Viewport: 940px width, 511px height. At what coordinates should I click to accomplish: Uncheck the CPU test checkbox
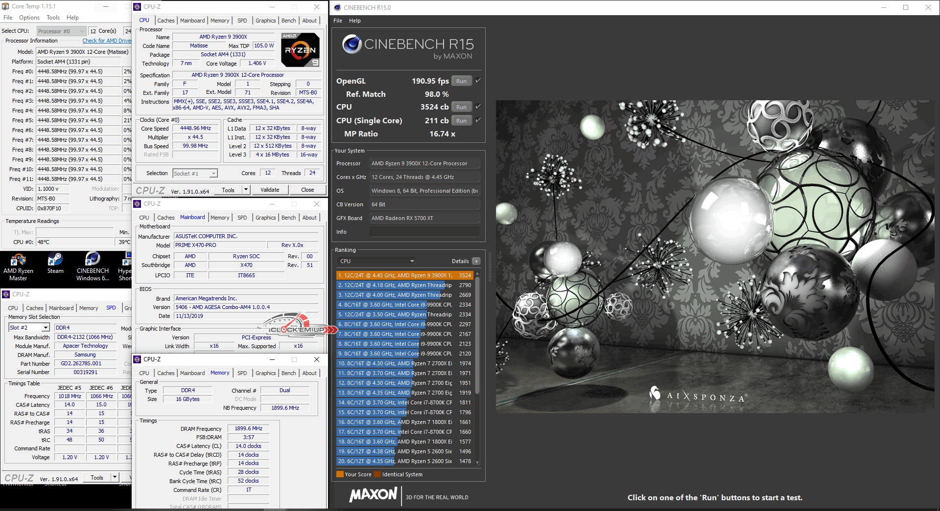[478, 107]
